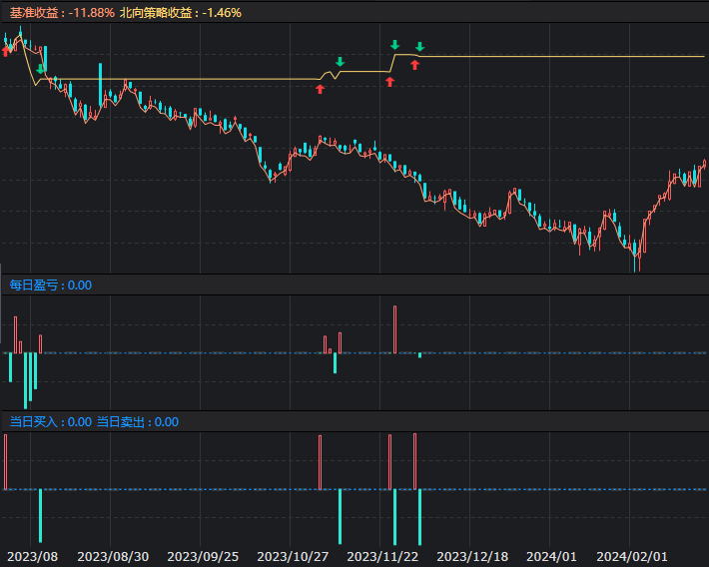Screen dimensions: 709x567
Task: Click the 2024/02/01 date axis label
Action: point(632,557)
